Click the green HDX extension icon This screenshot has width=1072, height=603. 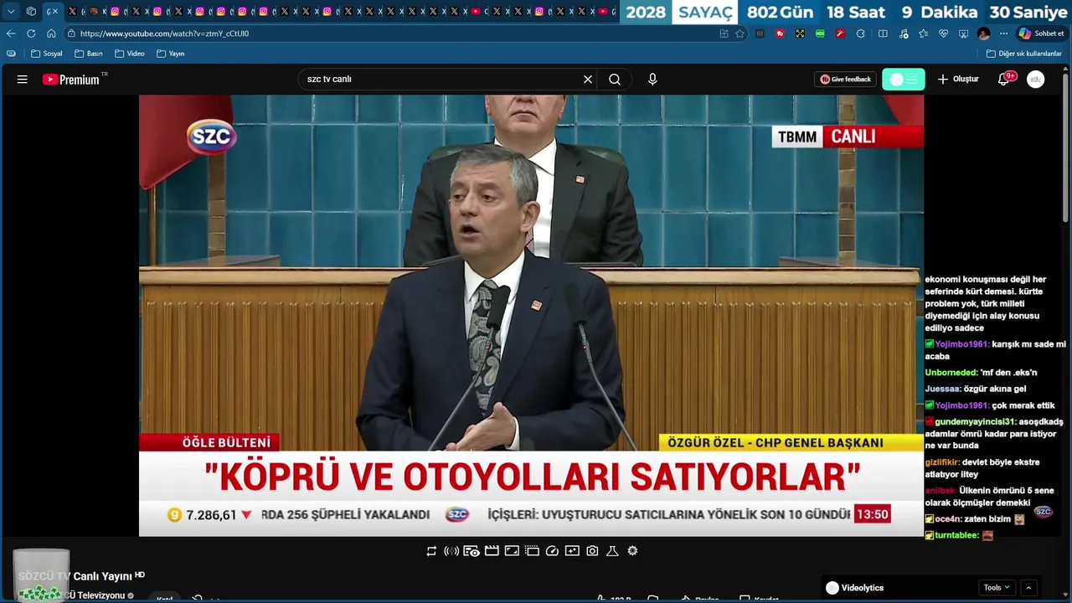click(820, 33)
